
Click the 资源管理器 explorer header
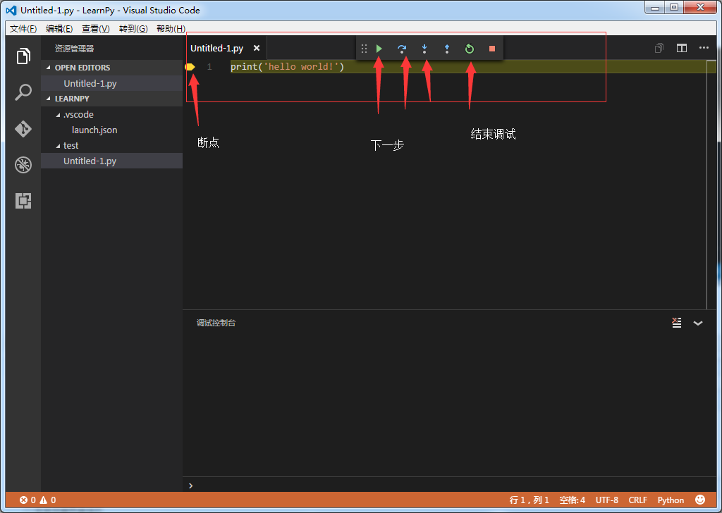[74, 49]
